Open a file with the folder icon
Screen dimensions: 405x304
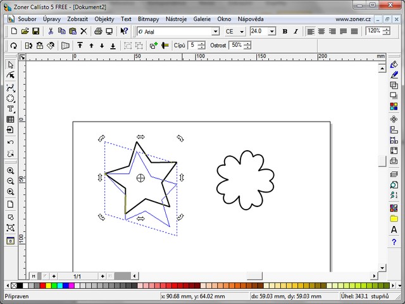coord(25,31)
